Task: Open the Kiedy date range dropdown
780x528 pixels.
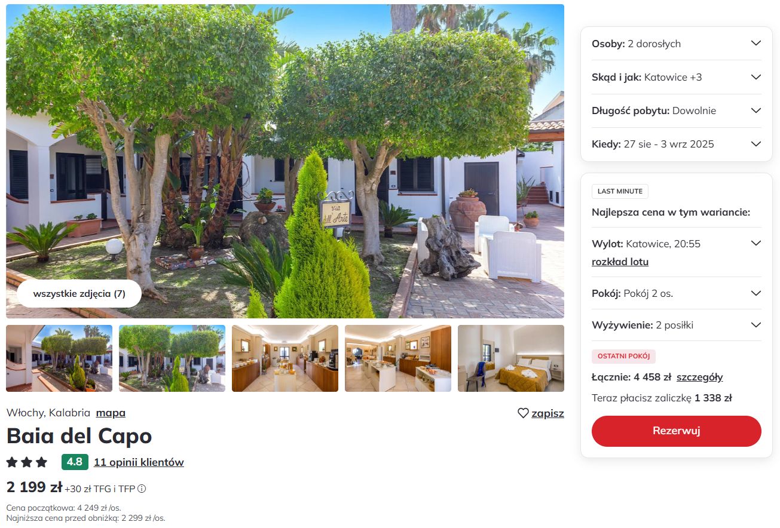Action: pyautogui.click(x=677, y=144)
